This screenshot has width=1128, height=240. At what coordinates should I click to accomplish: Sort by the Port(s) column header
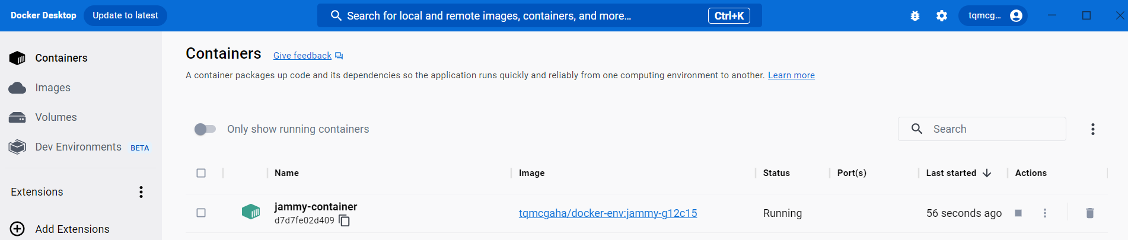tap(852, 173)
